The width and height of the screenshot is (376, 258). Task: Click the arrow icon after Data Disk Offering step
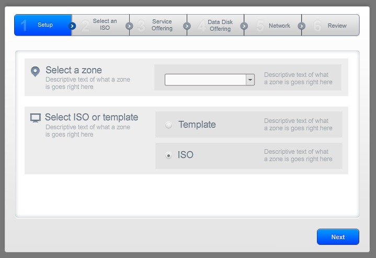[244, 26]
